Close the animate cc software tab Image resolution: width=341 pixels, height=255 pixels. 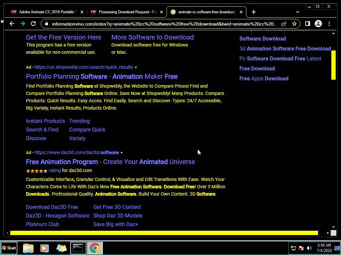241,12
